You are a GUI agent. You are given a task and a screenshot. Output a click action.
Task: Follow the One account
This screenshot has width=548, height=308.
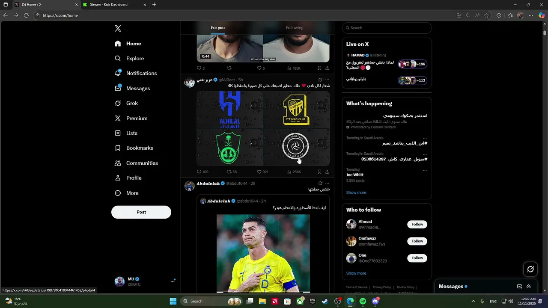point(417,258)
